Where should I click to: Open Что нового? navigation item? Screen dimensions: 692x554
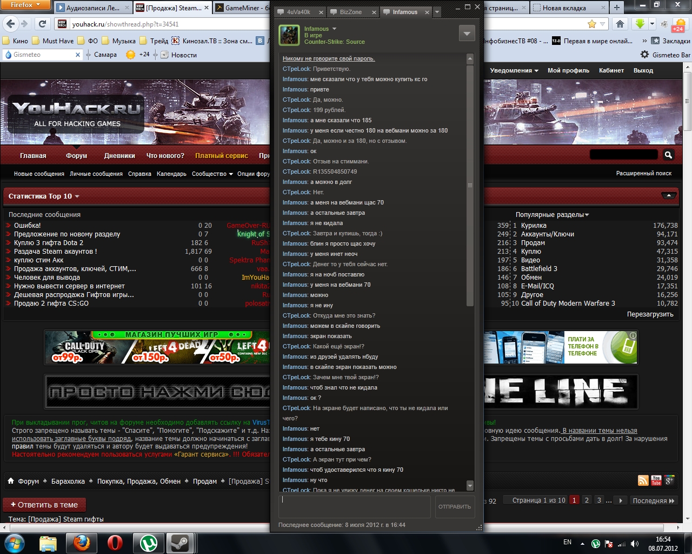click(x=165, y=156)
